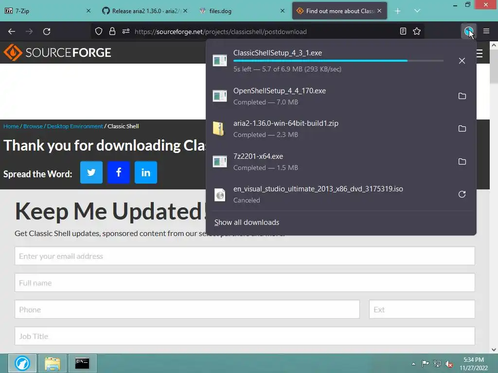498x373 pixels.
Task: List all tabs dropdown arrow
Action: coord(417,11)
